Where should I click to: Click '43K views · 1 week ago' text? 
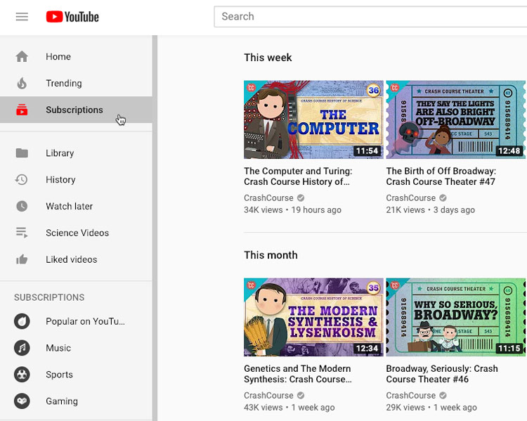coord(289,407)
